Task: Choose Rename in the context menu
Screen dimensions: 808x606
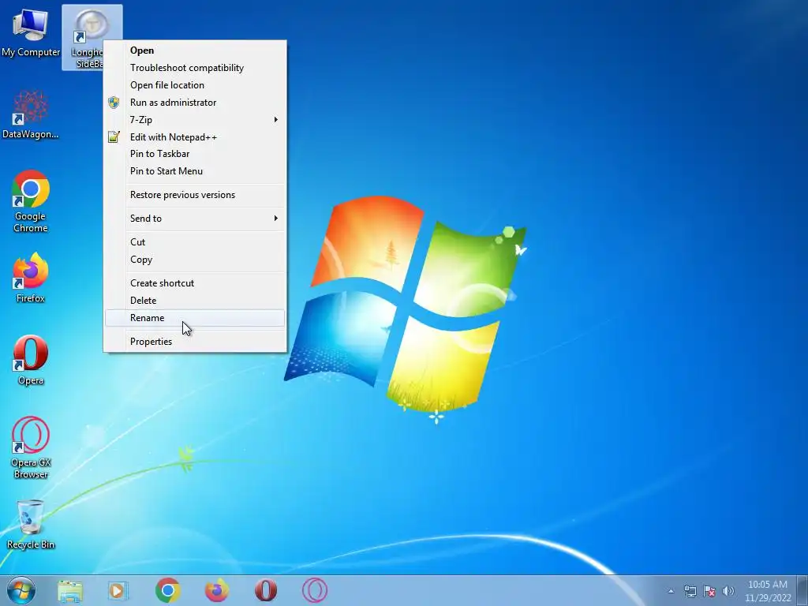Action: [x=195, y=318]
